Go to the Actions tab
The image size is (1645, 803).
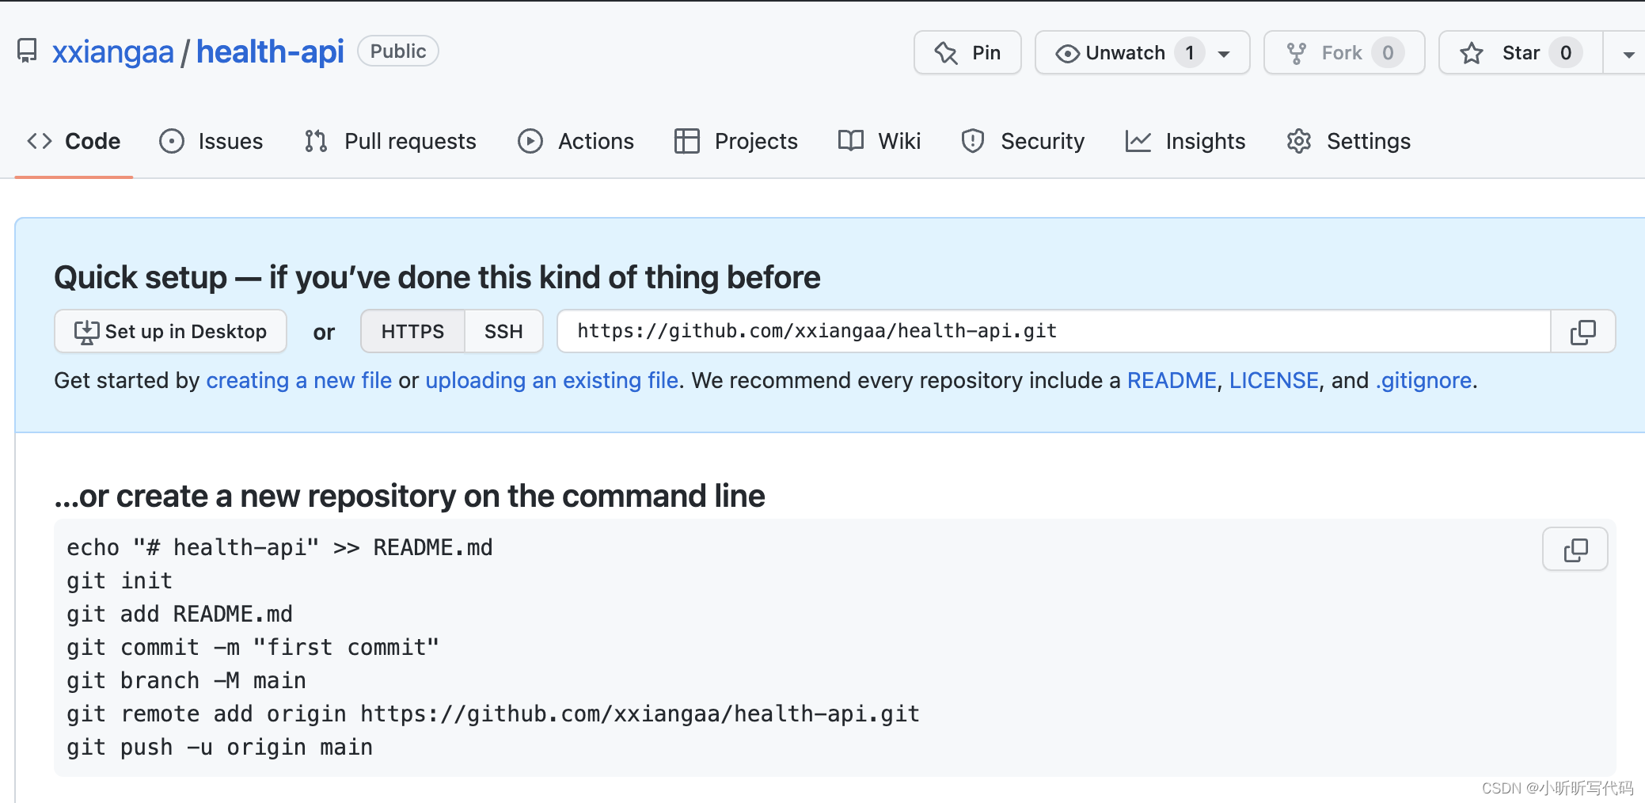(576, 141)
